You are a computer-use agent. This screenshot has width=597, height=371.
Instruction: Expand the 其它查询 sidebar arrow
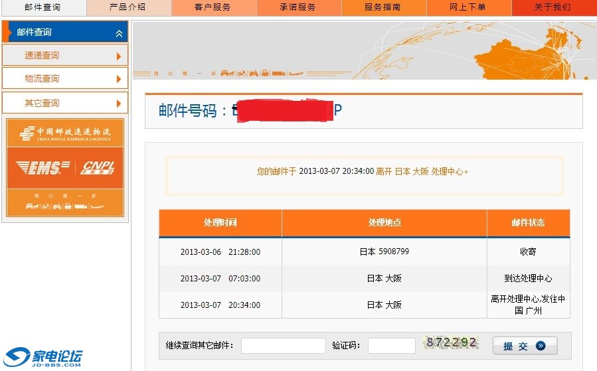click(x=119, y=103)
